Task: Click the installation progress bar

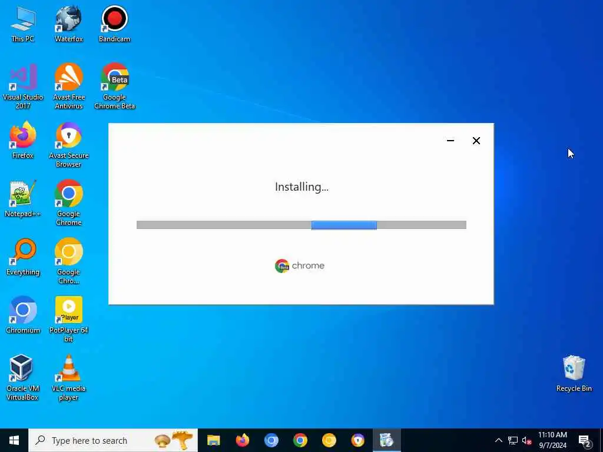Action: click(301, 225)
